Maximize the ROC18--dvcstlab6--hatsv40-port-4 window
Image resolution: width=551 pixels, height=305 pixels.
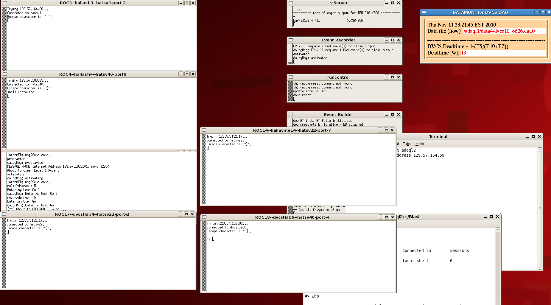(x=387, y=217)
